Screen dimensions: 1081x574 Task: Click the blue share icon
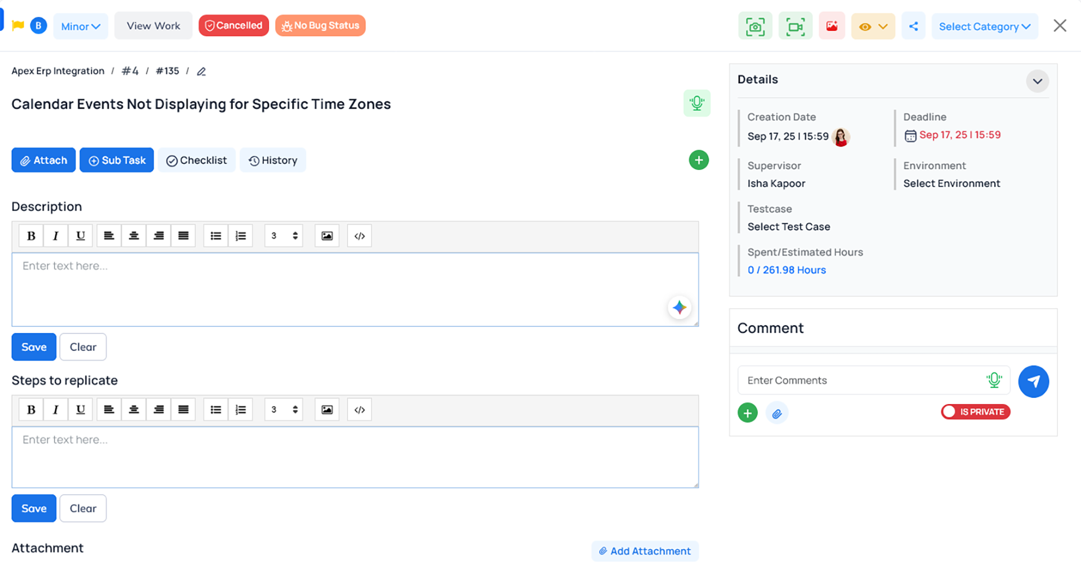913,26
